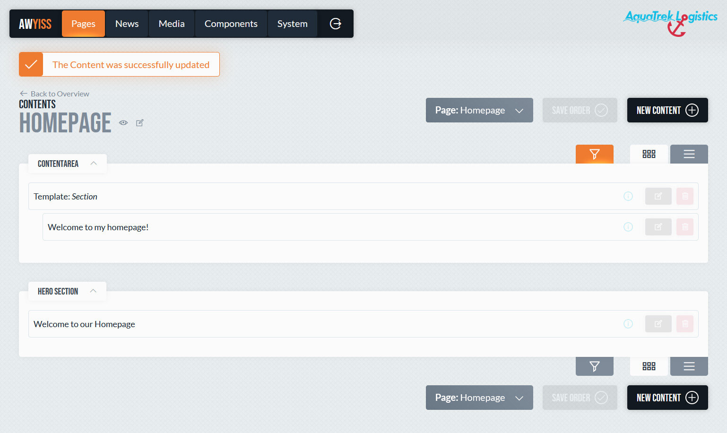Show info for Welcome to my homepage!

pos(628,227)
